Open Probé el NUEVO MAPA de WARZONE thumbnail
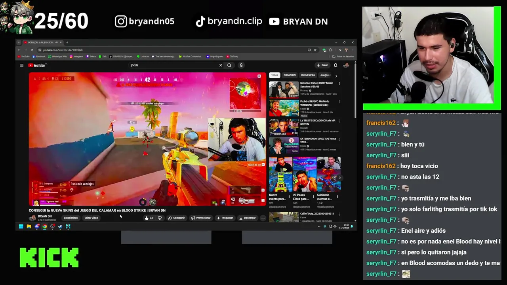This screenshot has width=507, height=285. point(284,108)
